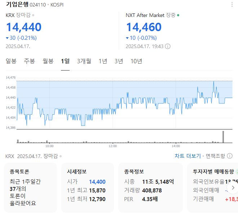Image resolution: width=238 pixels, height=213 pixels.
Task: Click the intraday price line chart
Action: [124, 103]
